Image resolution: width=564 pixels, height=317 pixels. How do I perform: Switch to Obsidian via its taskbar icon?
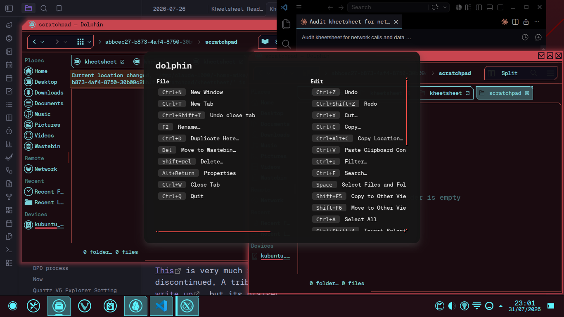click(136, 306)
